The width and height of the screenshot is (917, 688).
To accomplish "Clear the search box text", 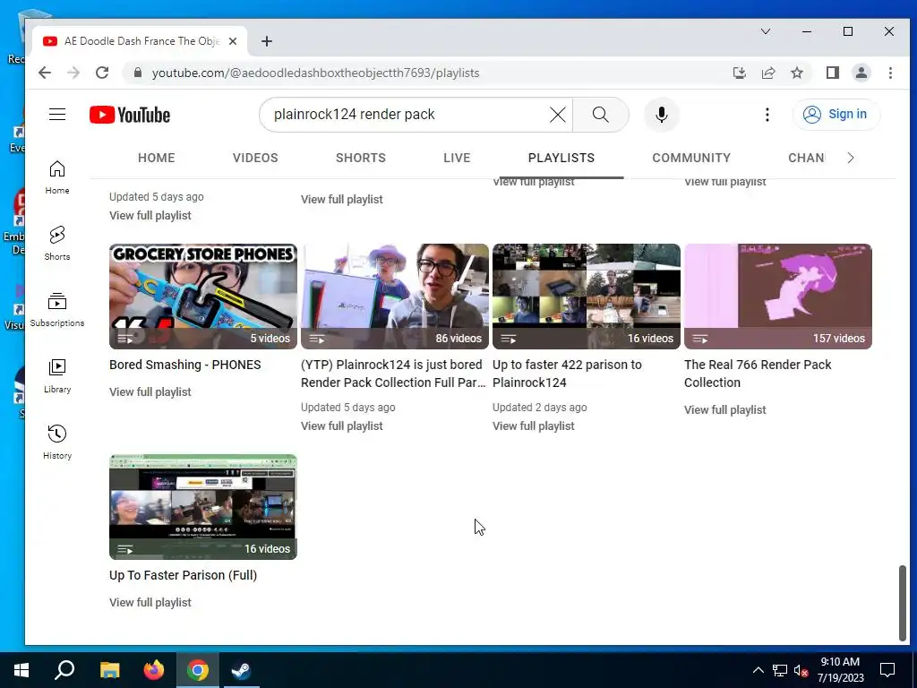I will tap(557, 115).
